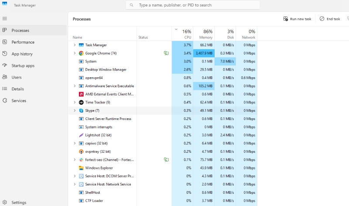The width and height of the screenshot is (349, 206).
Task: Click the Performance icon in sidebar
Action: 5,42
